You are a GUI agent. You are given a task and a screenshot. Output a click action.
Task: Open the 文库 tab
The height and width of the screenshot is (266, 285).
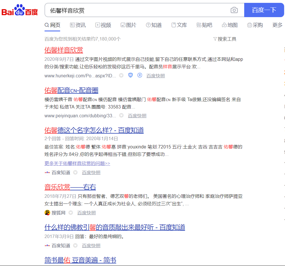[179, 25]
